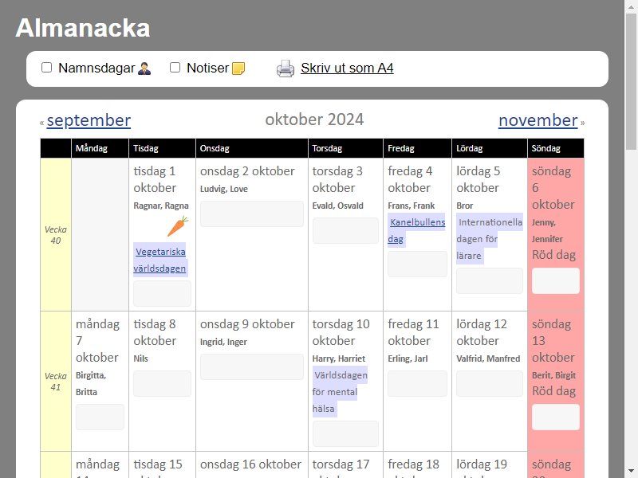Open Skriv ut som A4 link
Image resolution: width=638 pixels, height=478 pixels.
pyautogui.click(x=347, y=69)
